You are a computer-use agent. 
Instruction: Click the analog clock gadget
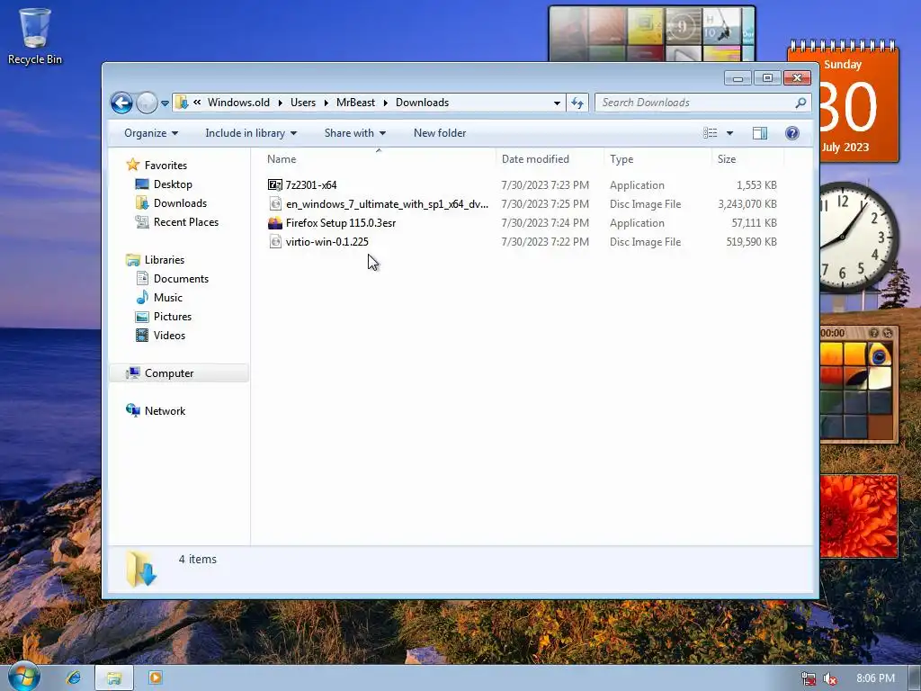(x=859, y=237)
